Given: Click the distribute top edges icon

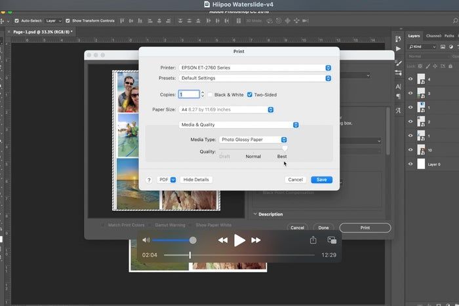Looking at the screenshot, I should [180, 21].
